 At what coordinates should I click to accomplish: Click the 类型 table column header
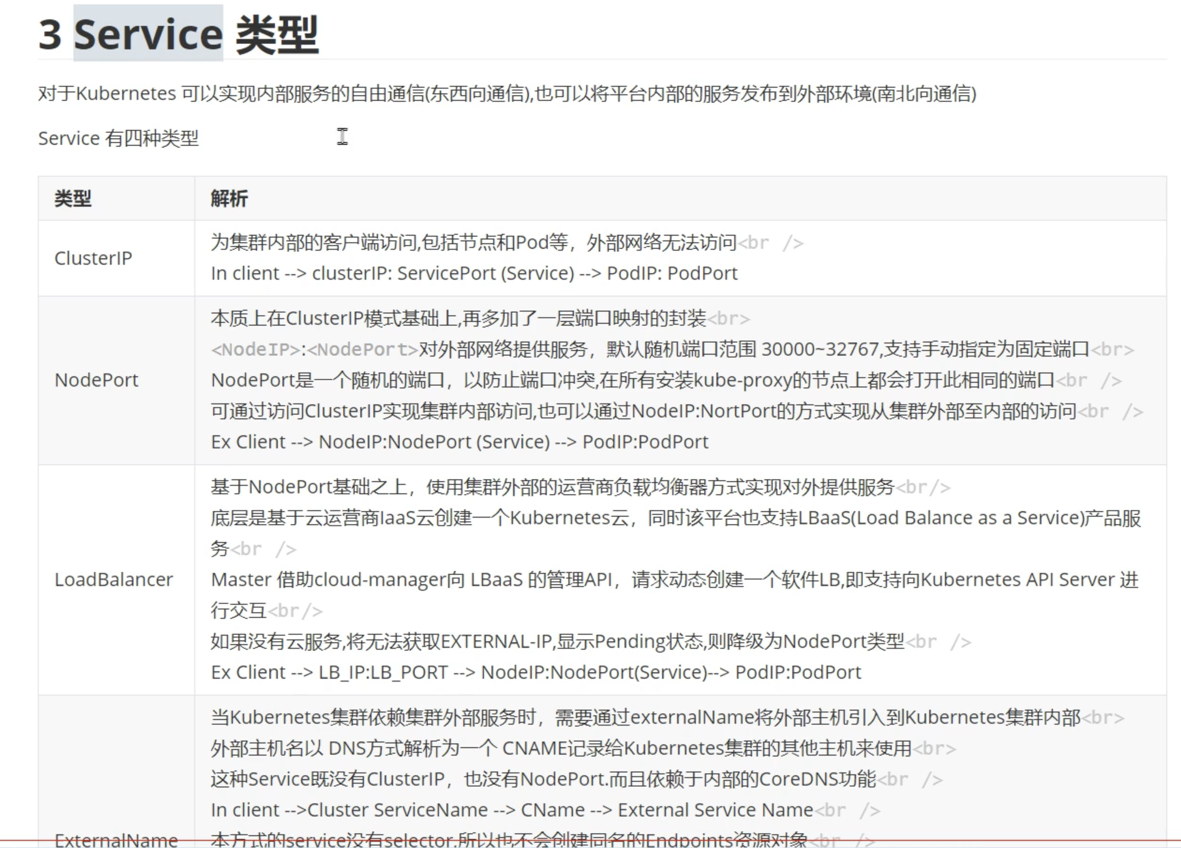73,199
